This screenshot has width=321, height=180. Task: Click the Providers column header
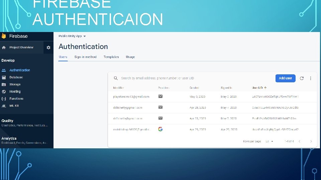tap(164, 88)
